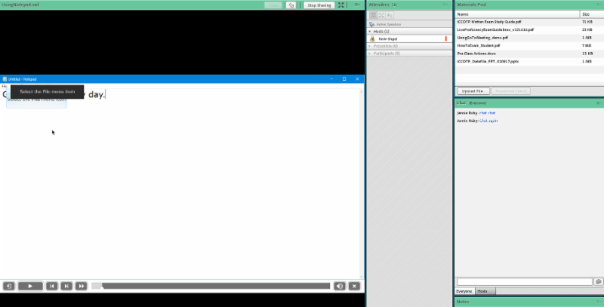This screenshot has width=604, height=307.
Task: Switch to attendee status view icon
Action: pyautogui.click(x=389, y=15)
